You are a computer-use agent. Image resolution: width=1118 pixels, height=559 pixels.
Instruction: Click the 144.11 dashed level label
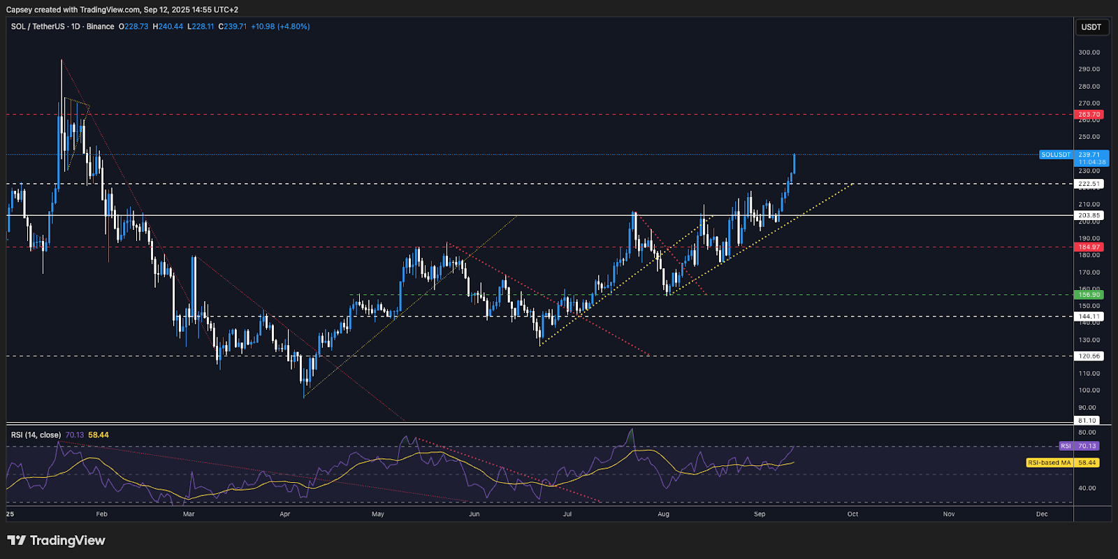(1089, 317)
